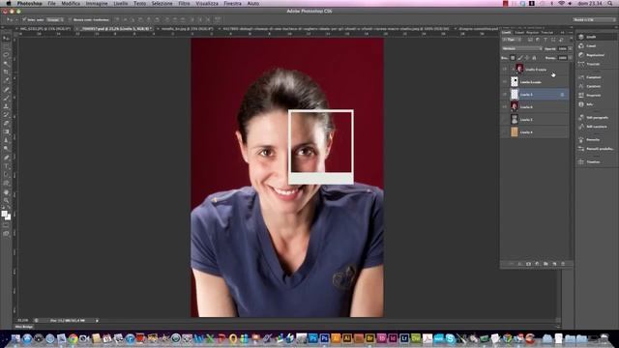Viewport: 619px width, 348px height.
Task: Show the hidden layer with orange thumbnail
Action: coord(505,132)
